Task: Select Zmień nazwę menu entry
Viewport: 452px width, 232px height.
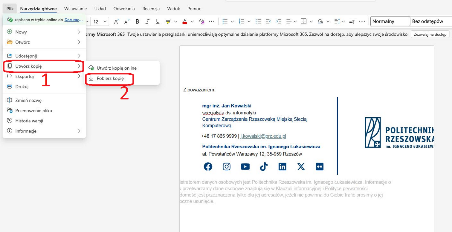Action: tap(44, 100)
